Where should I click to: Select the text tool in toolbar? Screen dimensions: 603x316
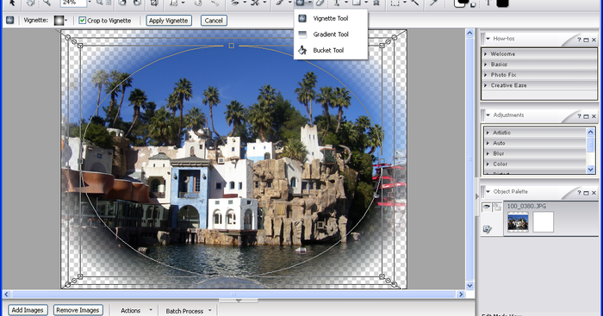(x=337, y=3)
